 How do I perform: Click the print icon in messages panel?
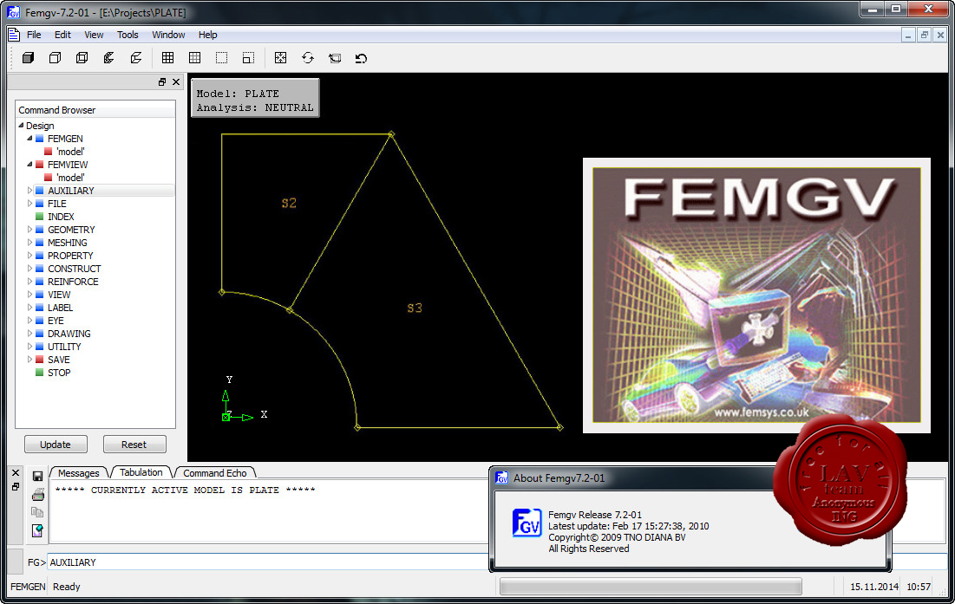point(38,494)
